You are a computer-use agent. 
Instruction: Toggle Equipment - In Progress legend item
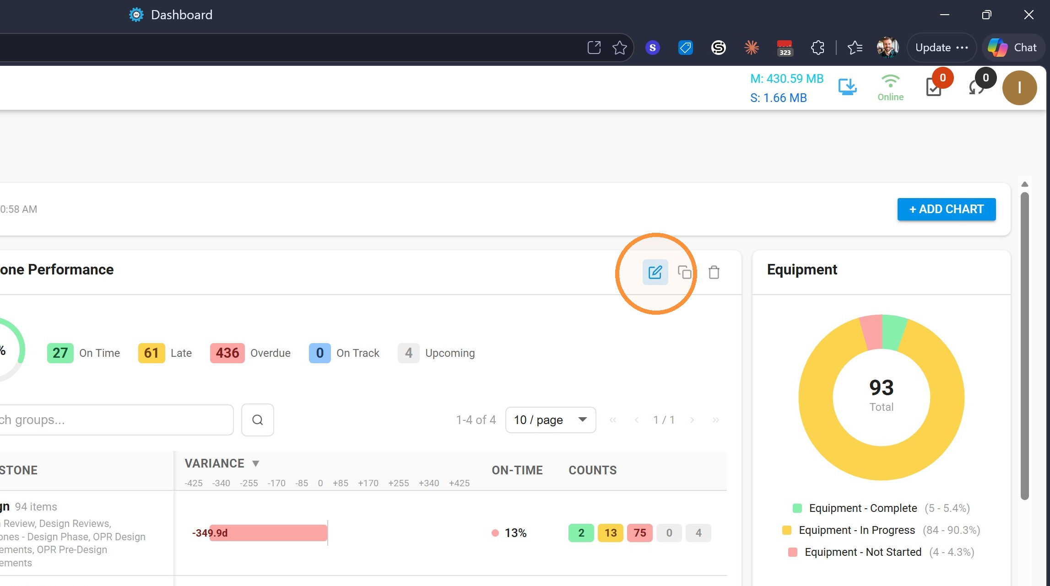881,530
